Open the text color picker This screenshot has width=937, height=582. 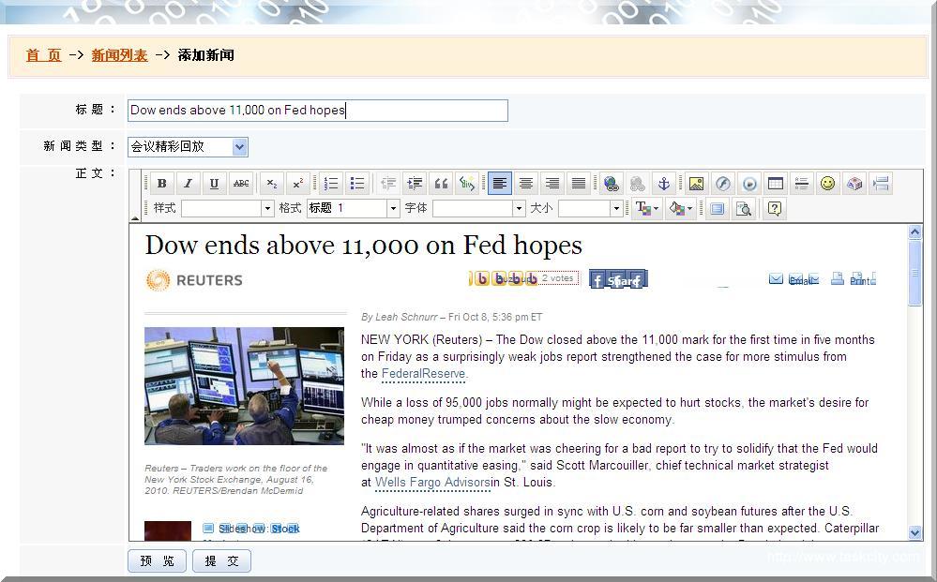click(647, 209)
